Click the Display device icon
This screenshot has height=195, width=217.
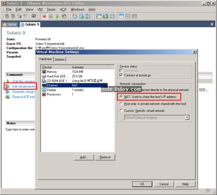(44, 90)
